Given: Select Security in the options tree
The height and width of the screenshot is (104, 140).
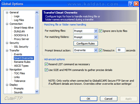Looking at the screenshot, I should tap(14, 43).
